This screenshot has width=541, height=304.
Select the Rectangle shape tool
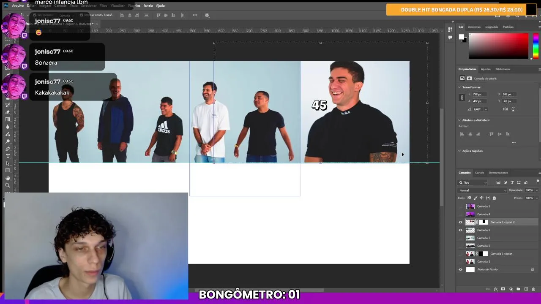(x=8, y=171)
